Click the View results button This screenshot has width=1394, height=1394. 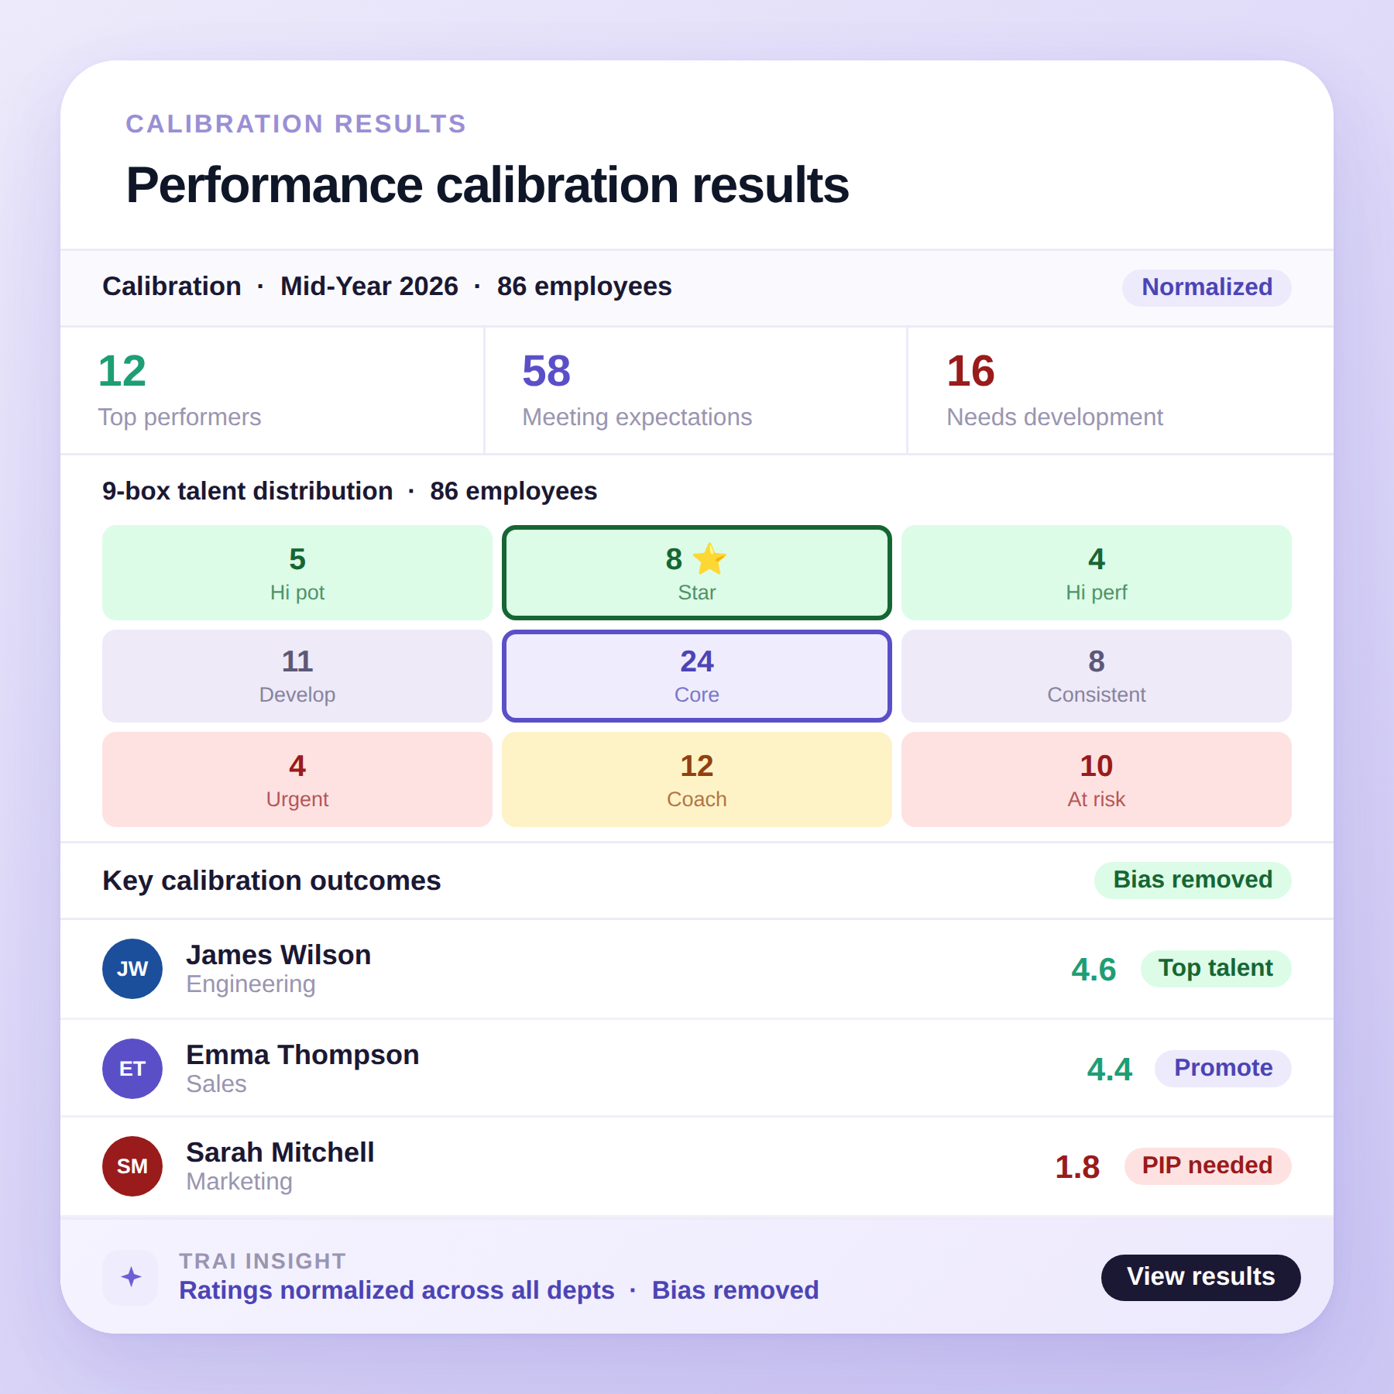(1200, 1276)
